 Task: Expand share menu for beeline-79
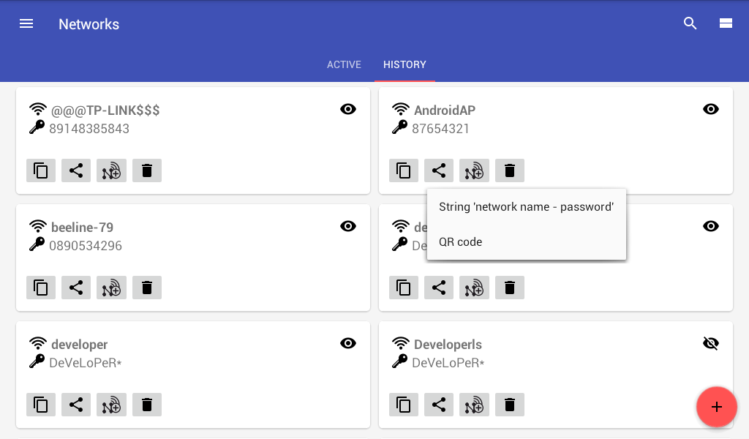coord(76,288)
